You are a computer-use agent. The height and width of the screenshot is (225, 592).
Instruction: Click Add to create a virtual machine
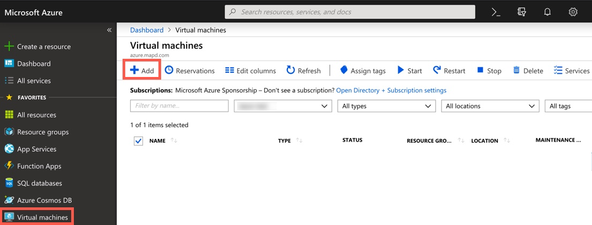[142, 71]
